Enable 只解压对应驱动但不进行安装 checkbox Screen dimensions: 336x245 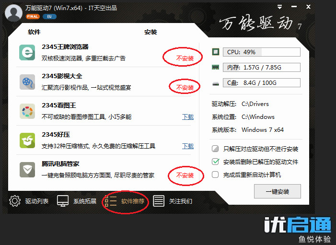(215, 149)
